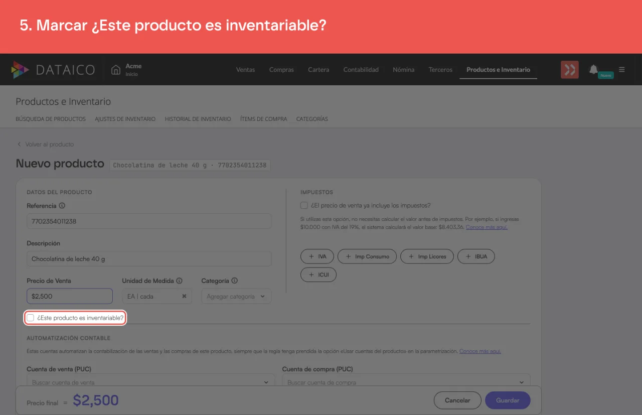642x415 pixels.
Task: Open the Ítems de Compra tab
Action: (x=264, y=119)
